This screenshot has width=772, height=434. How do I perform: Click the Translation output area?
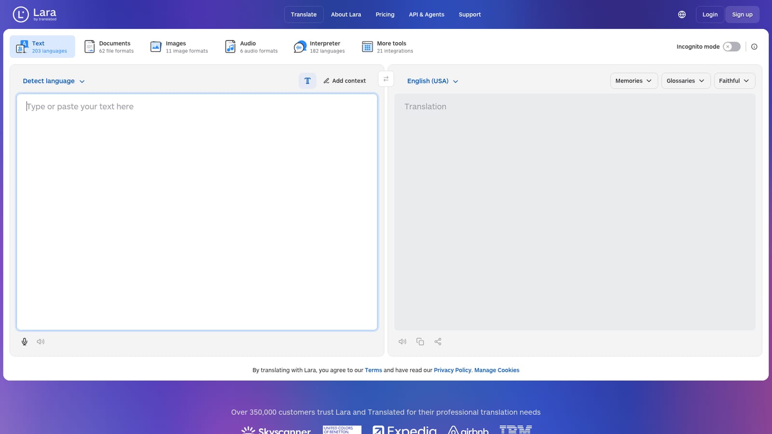[575, 212]
